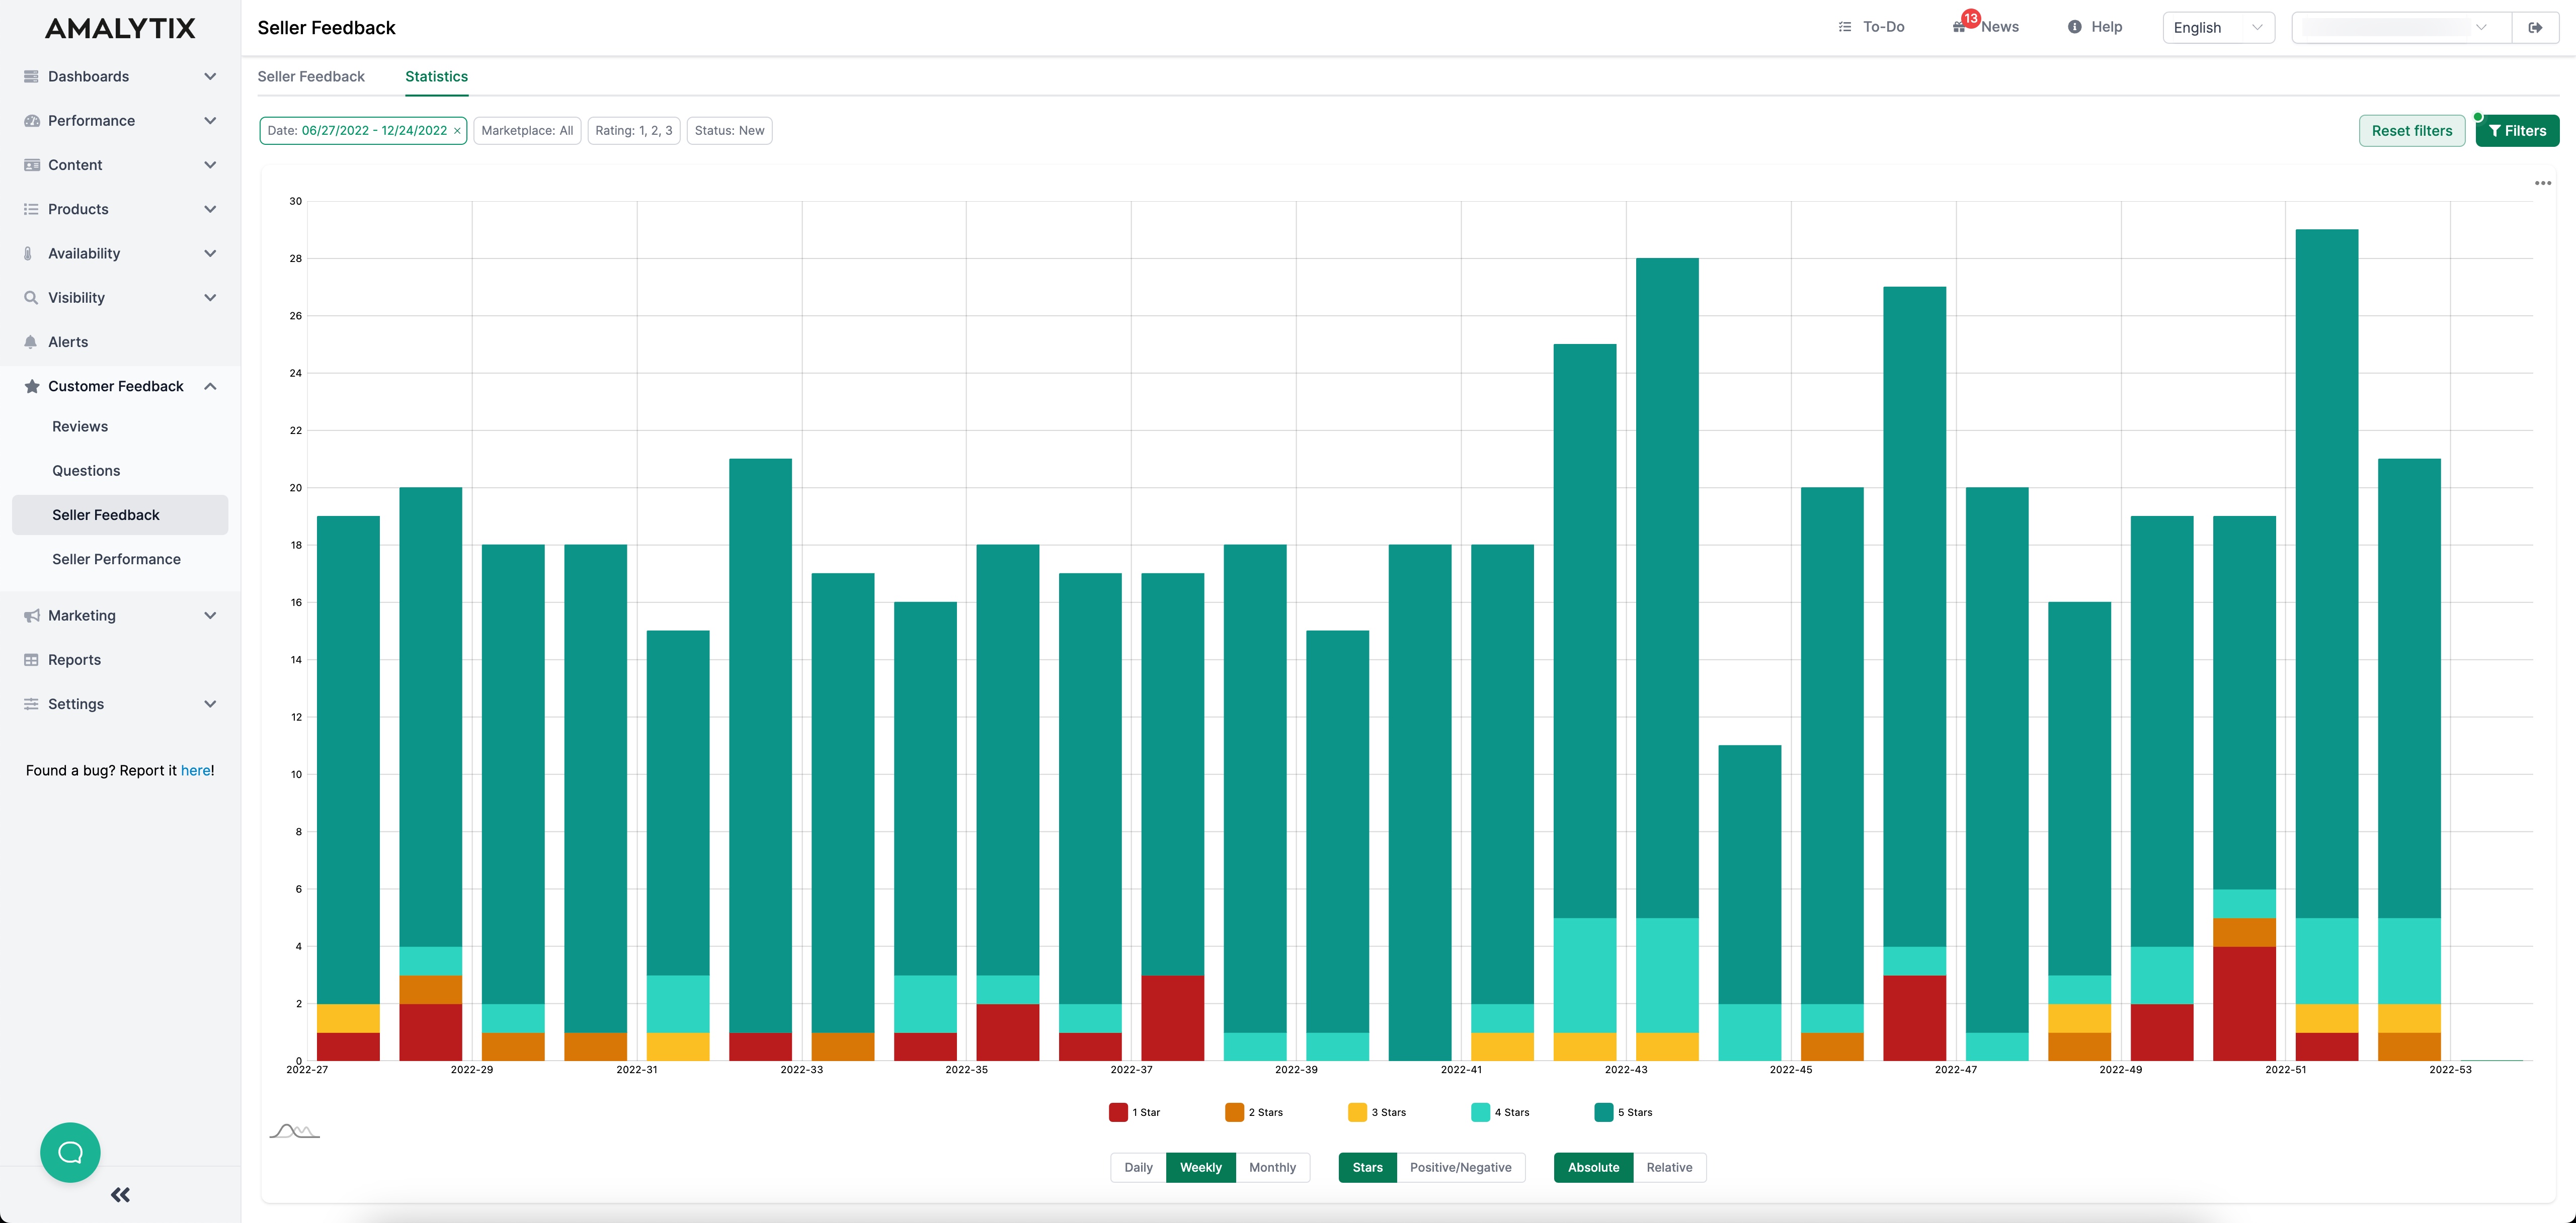The height and width of the screenshot is (1223, 2576).
Task: Click the logout icon in header
Action: point(2535,27)
